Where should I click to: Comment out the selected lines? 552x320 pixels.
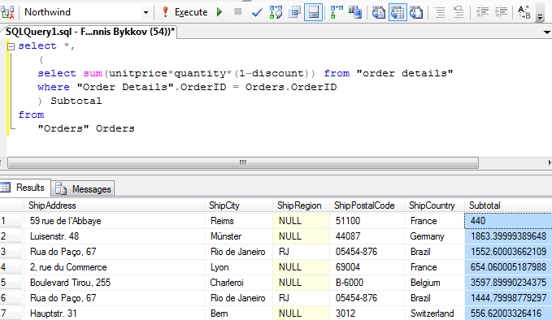[x=440, y=12]
